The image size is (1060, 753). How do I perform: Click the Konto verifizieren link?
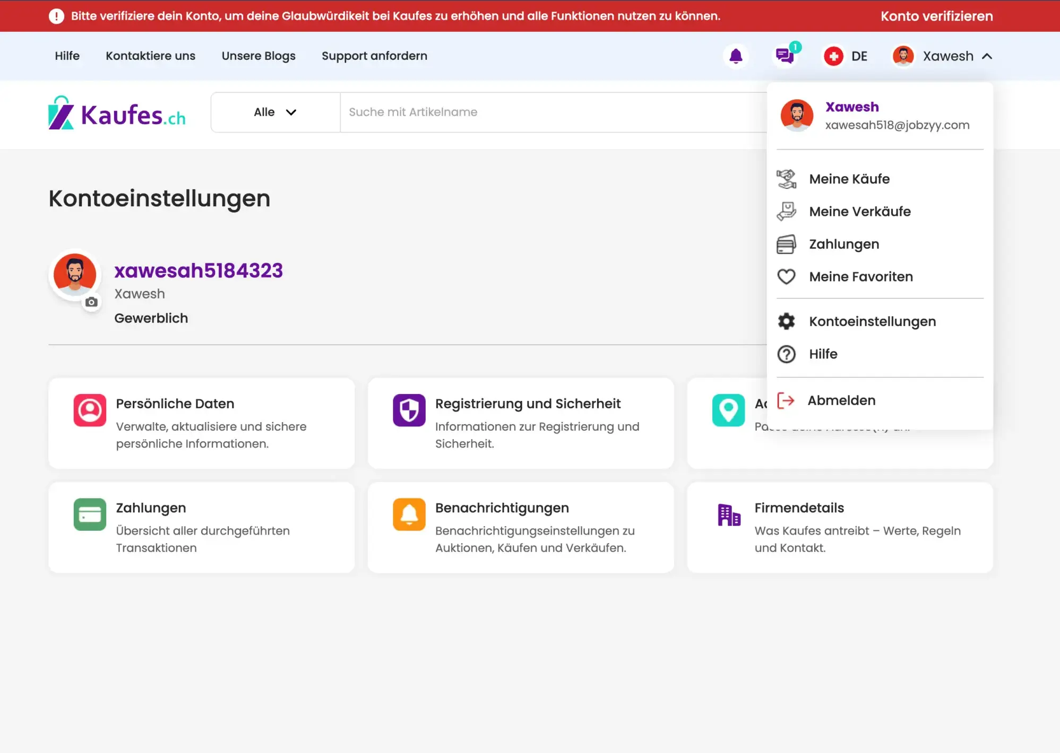pos(936,16)
